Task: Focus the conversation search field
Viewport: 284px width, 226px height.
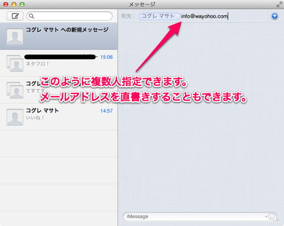Action: click(69, 16)
